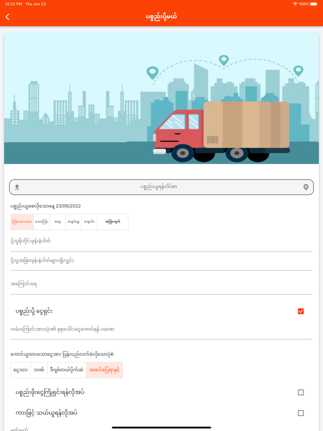
Task: Go back using the header arrow
Action: 7,17
